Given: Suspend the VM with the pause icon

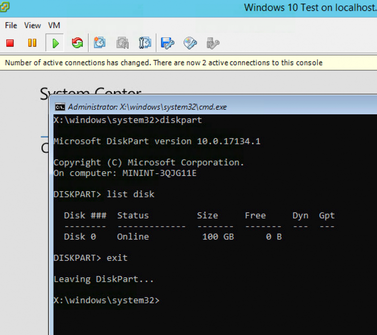Looking at the screenshot, I should 32,43.
